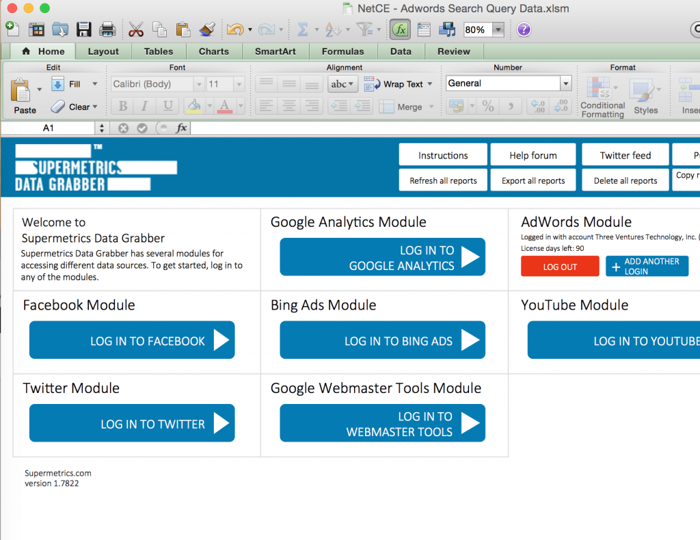Click Refresh all reports button
This screenshot has width=700, height=540.
click(443, 180)
